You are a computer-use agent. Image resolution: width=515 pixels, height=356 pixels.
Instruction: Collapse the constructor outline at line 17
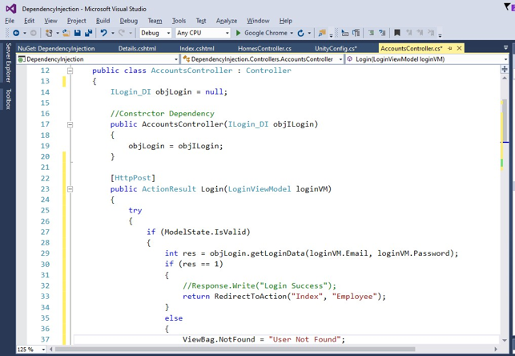70,124
